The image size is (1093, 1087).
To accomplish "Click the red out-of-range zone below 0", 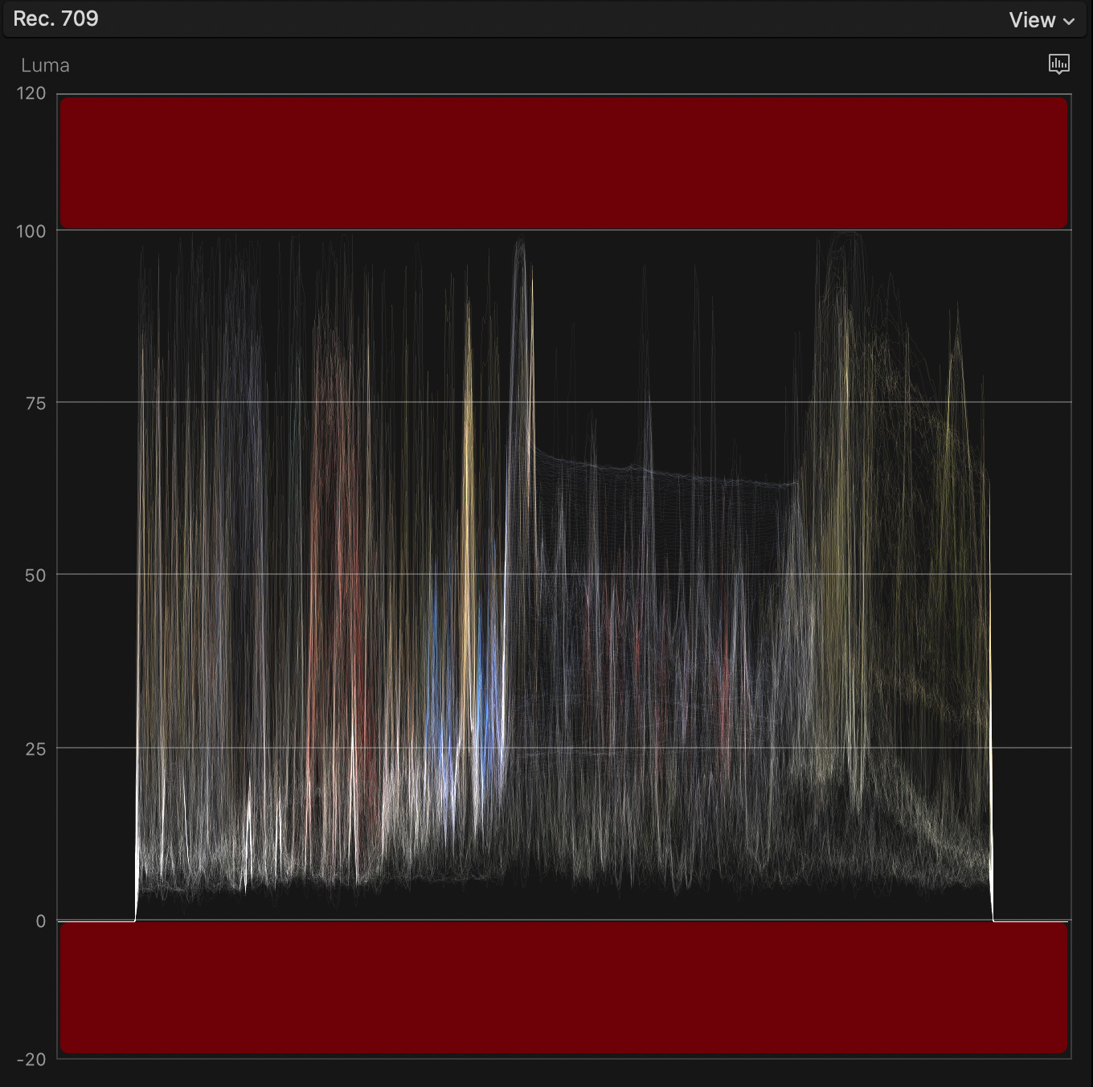I will tap(564, 988).
